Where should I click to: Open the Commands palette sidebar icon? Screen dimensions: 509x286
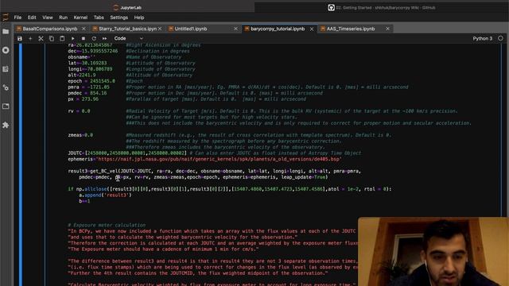tap(6, 69)
